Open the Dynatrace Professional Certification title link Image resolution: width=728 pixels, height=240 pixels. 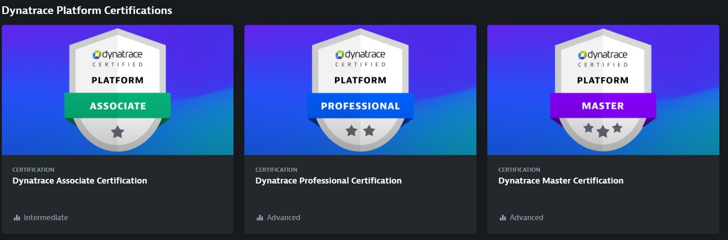328,181
